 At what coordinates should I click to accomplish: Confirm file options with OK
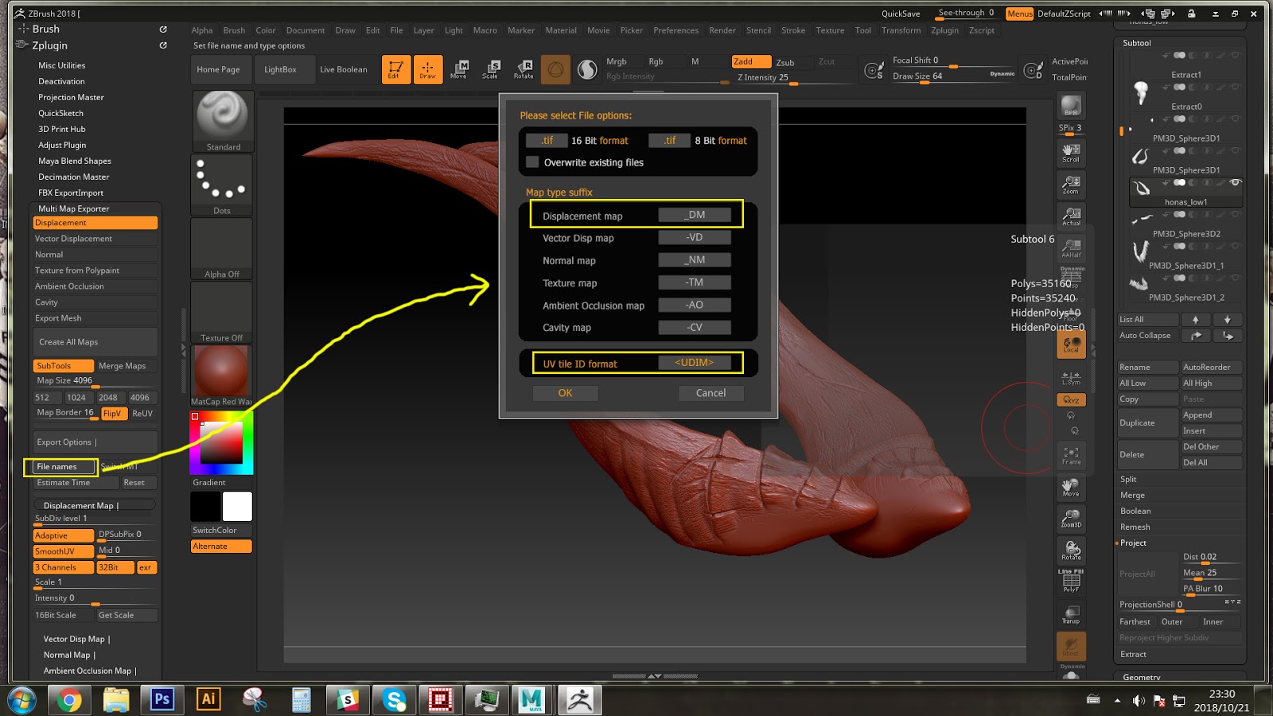coord(565,393)
